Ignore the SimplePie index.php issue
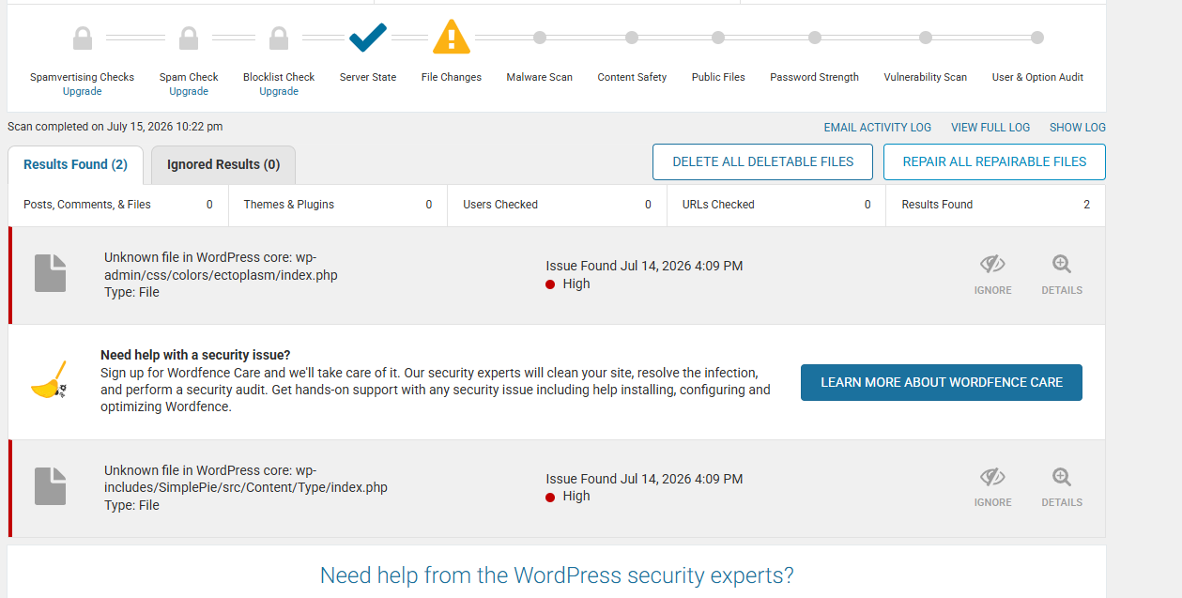This screenshot has height=598, width=1182. (992, 487)
